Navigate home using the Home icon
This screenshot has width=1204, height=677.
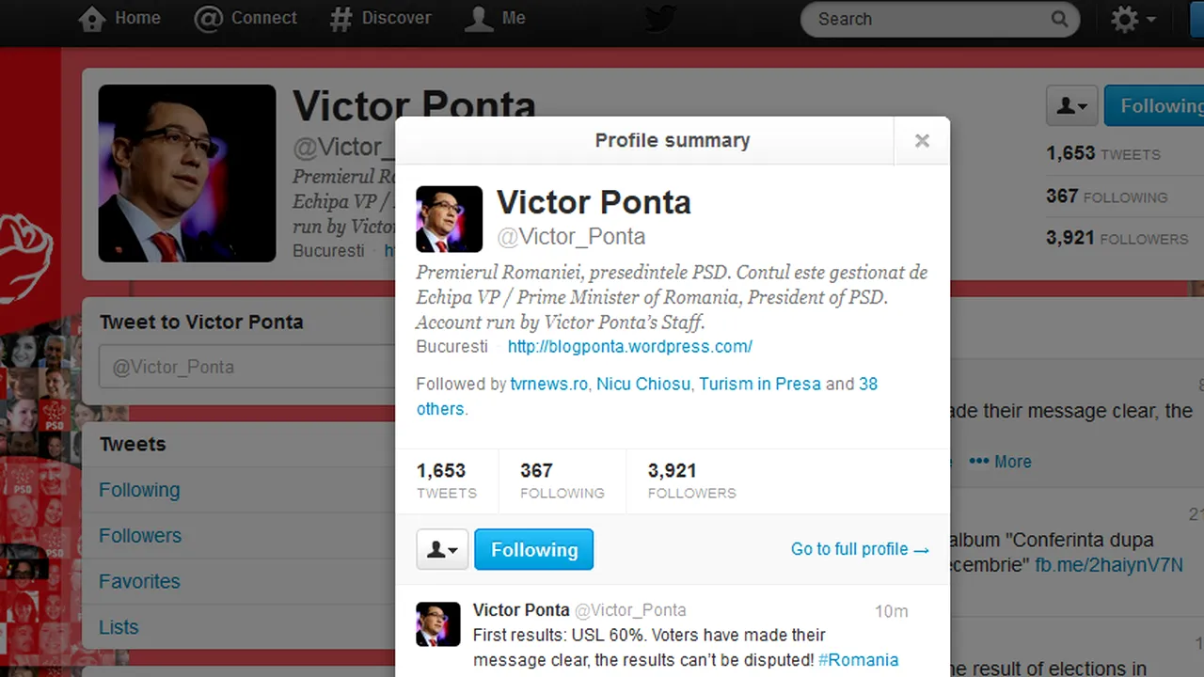click(x=92, y=18)
